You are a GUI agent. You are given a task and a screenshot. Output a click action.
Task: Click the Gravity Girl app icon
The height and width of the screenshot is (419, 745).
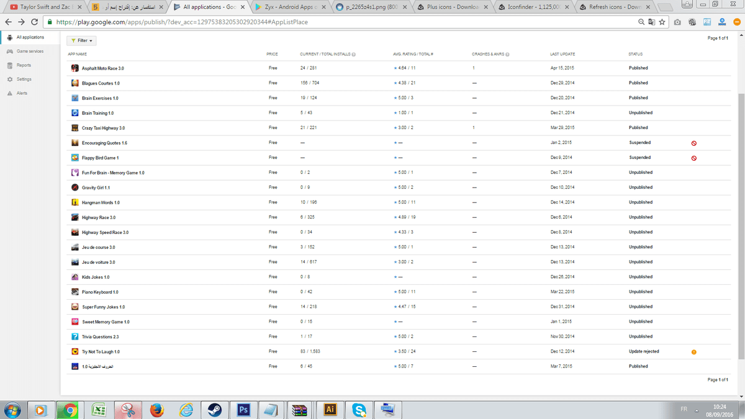(74, 187)
